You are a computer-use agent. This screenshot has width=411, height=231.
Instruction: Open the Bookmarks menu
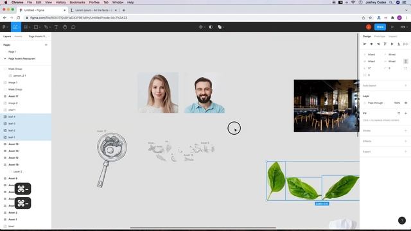click(x=77, y=3)
